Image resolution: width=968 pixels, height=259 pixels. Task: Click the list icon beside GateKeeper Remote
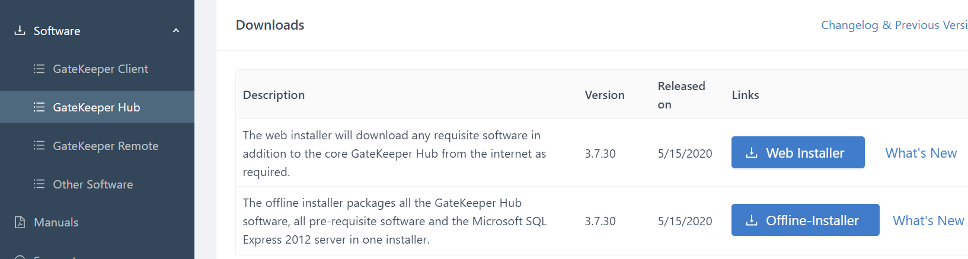click(39, 146)
